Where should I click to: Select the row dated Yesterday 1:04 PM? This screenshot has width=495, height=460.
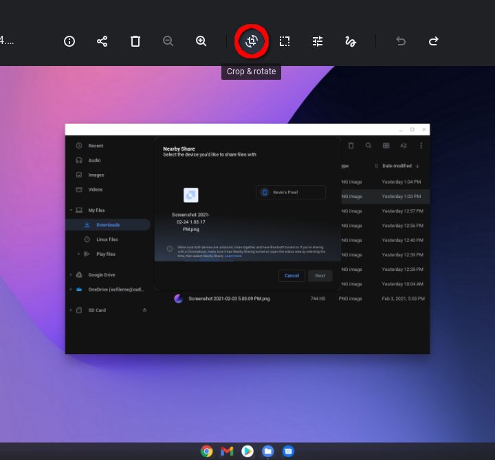pyautogui.click(x=385, y=182)
